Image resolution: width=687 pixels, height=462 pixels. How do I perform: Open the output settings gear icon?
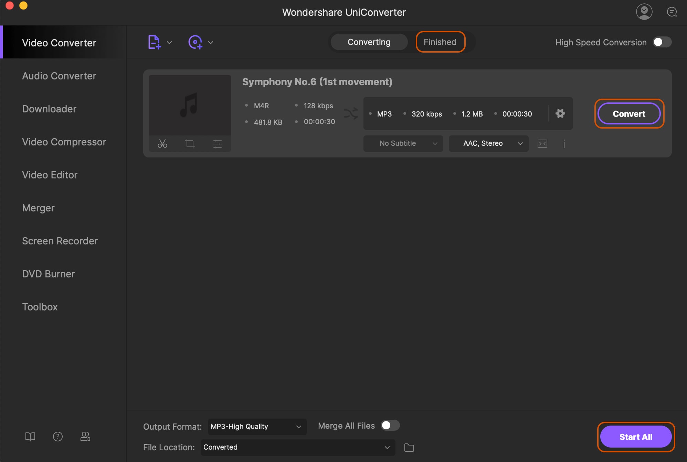(560, 113)
